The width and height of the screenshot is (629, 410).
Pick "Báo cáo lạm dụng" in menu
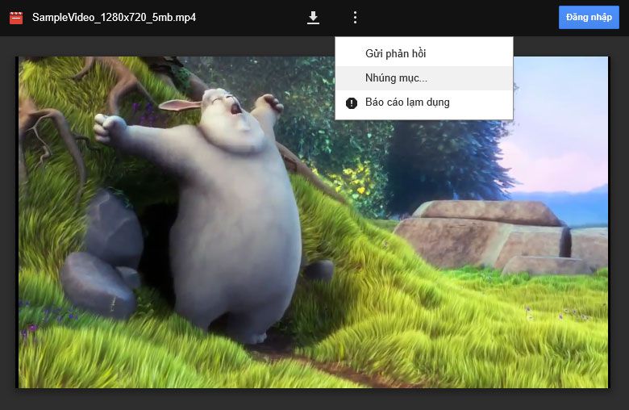coord(424,102)
